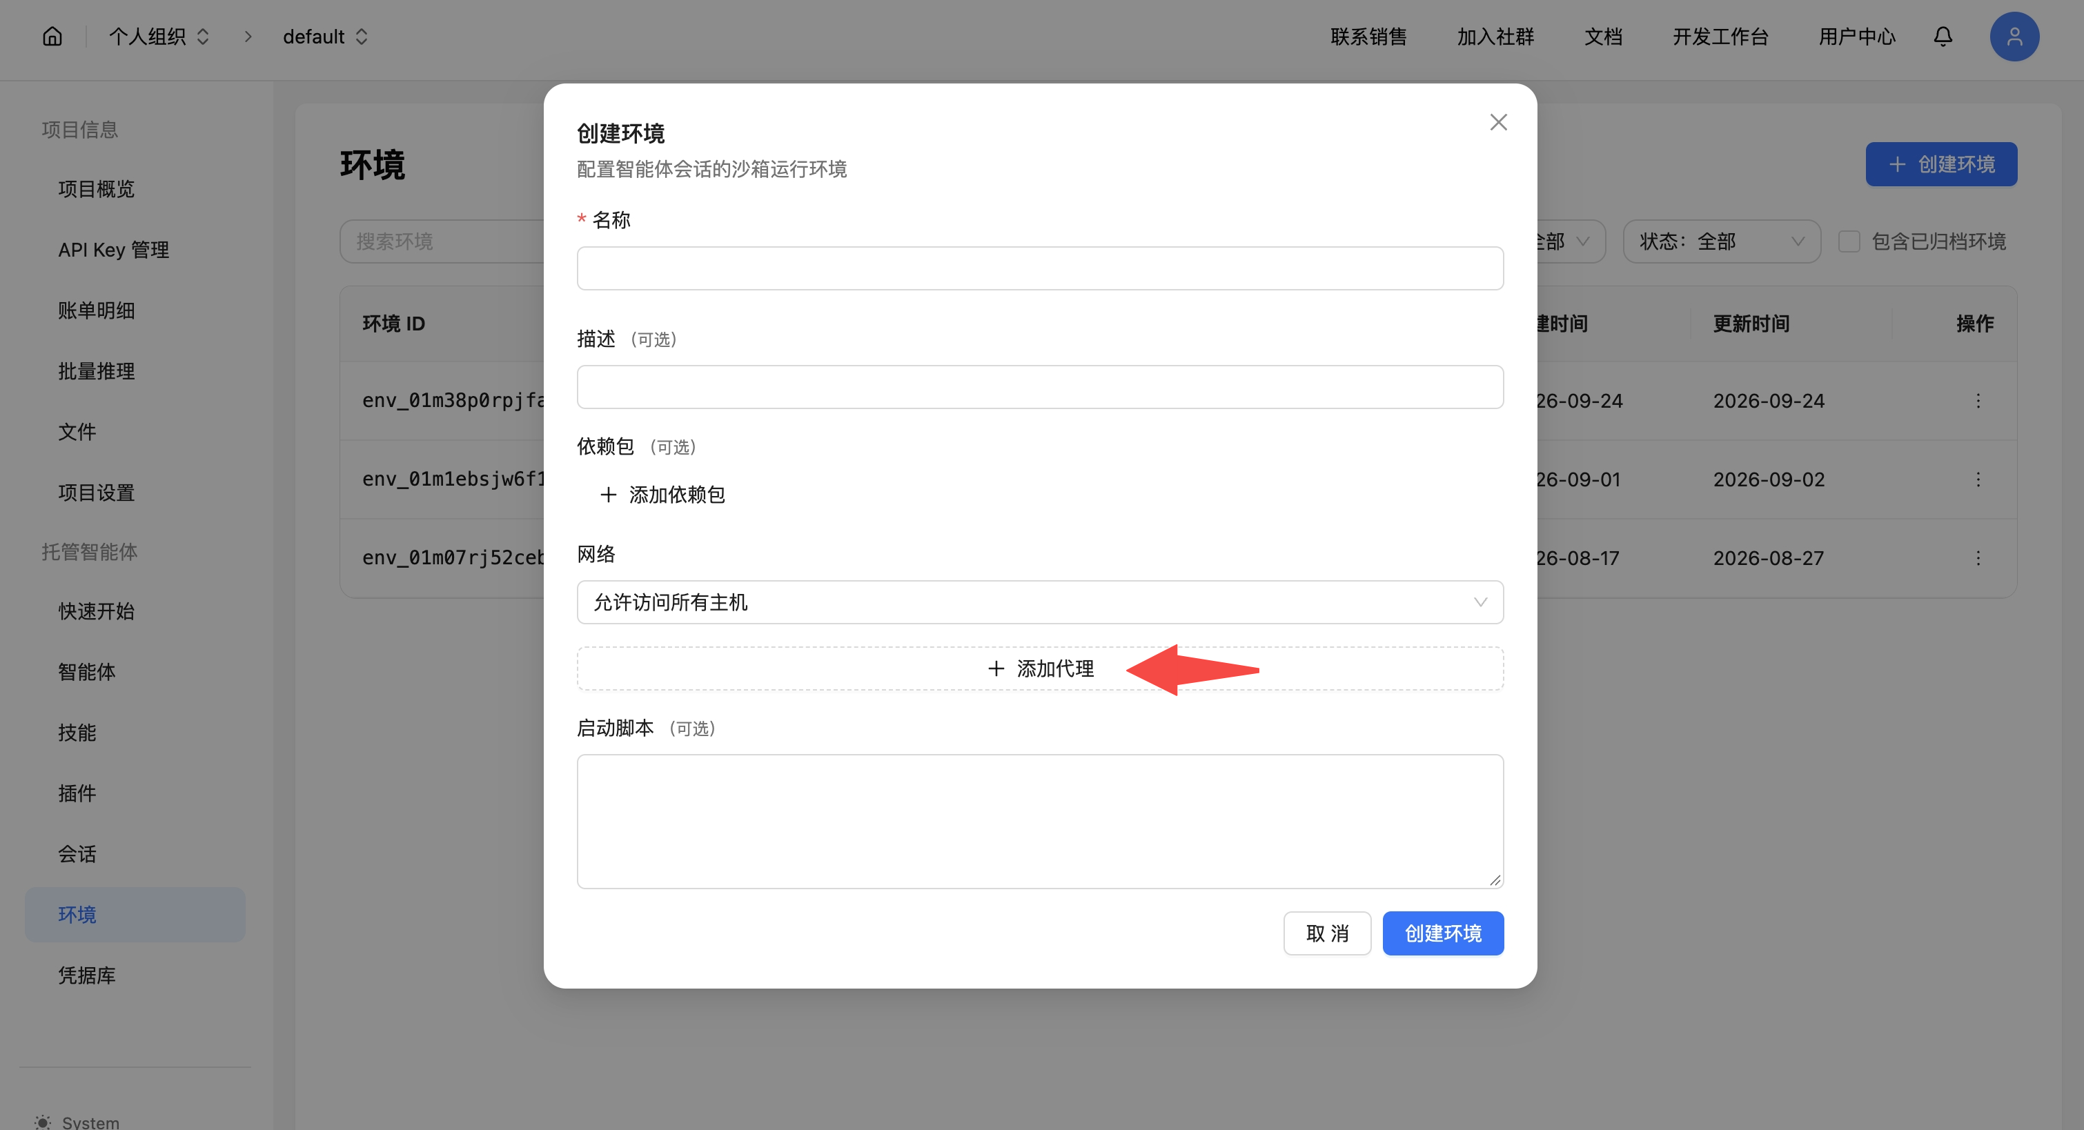Open 智能体 in sidebar
Image resolution: width=2084 pixels, height=1130 pixels.
pyautogui.click(x=86, y=672)
